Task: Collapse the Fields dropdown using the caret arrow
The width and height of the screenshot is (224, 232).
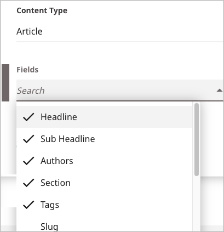Action: point(219,90)
